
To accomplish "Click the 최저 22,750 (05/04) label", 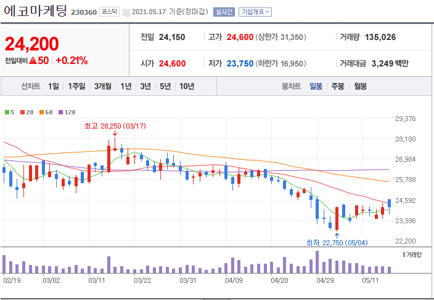I will (x=337, y=243).
